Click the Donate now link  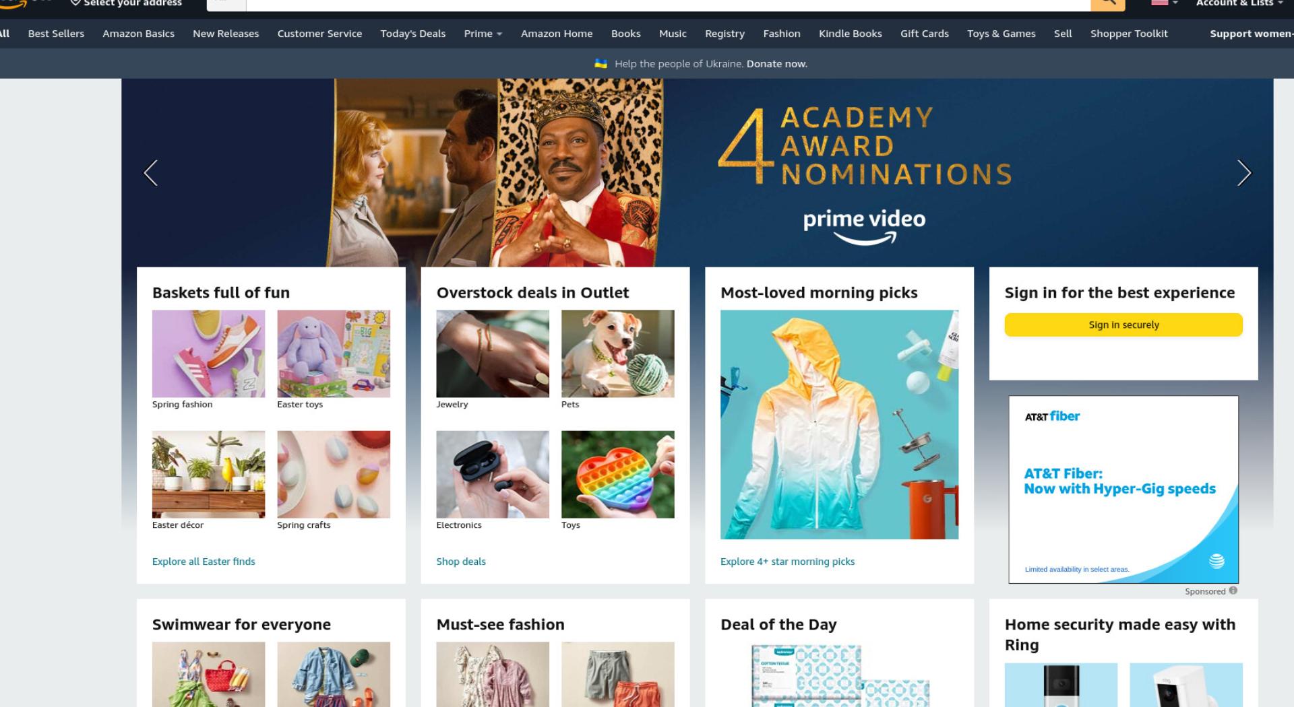pyautogui.click(x=776, y=64)
